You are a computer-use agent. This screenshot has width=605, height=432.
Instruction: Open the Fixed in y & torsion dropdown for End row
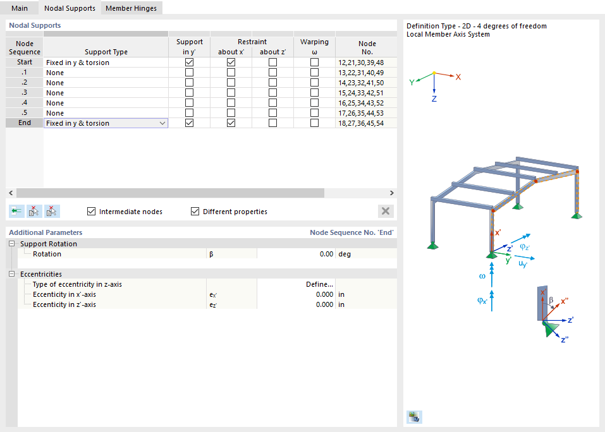click(x=163, y=123)
